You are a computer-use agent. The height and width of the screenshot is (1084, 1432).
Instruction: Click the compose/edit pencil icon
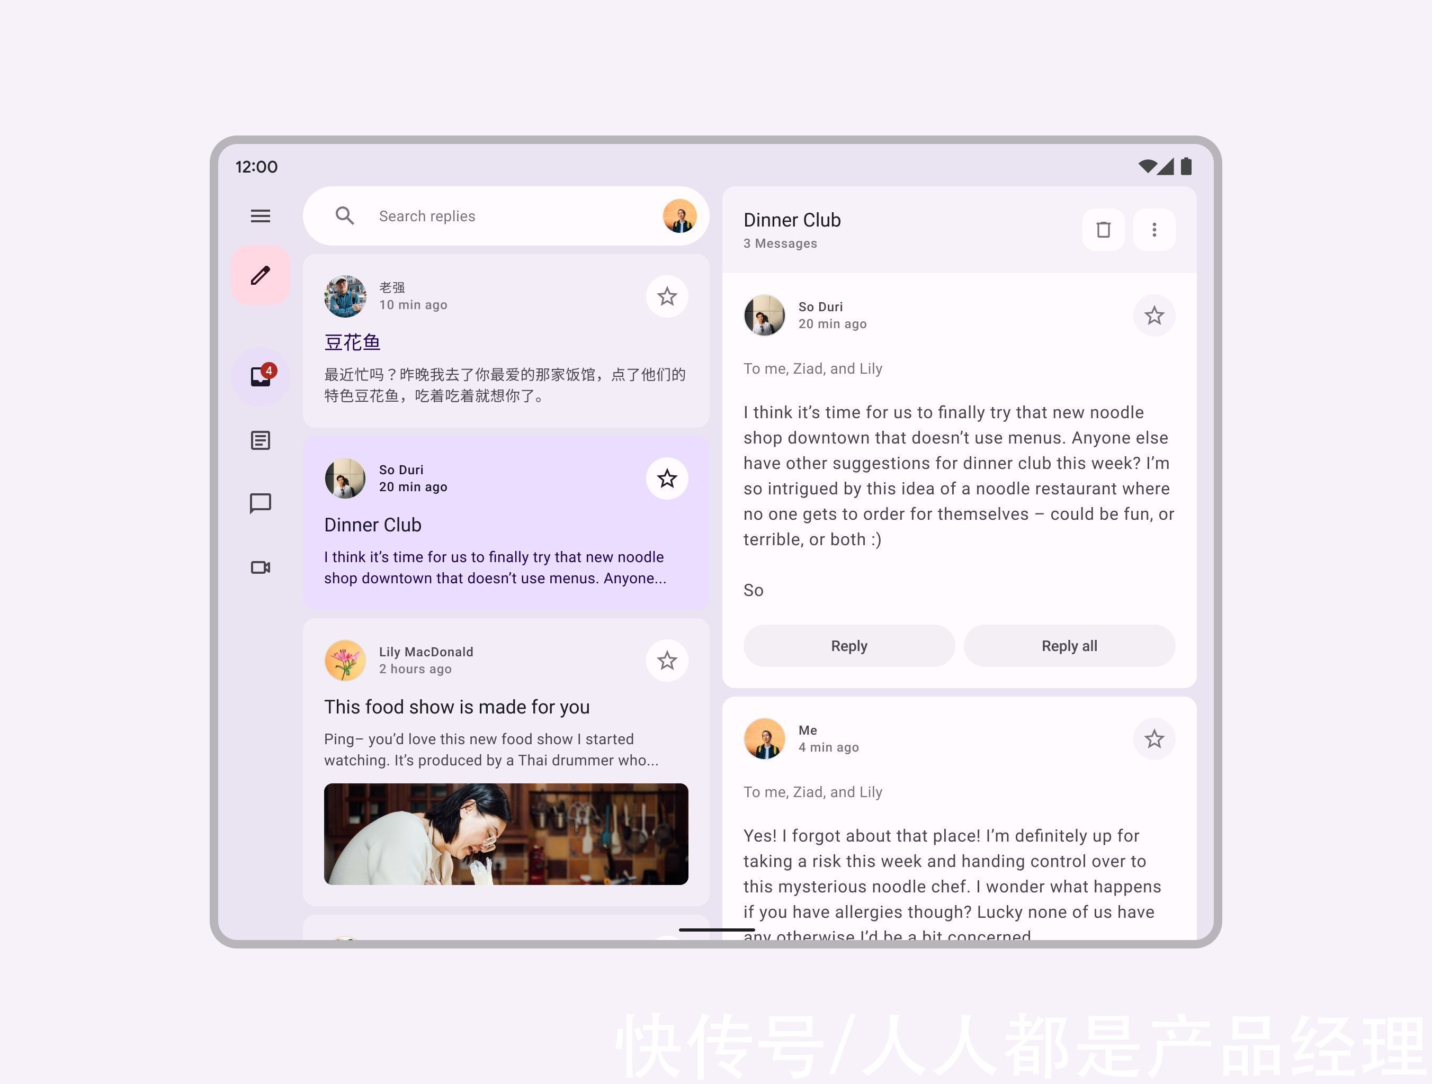(259, 274)
